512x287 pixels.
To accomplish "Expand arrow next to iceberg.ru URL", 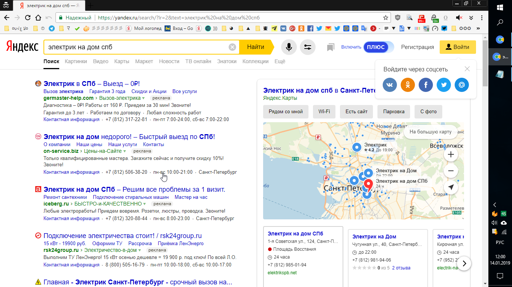I will (145, 204).
